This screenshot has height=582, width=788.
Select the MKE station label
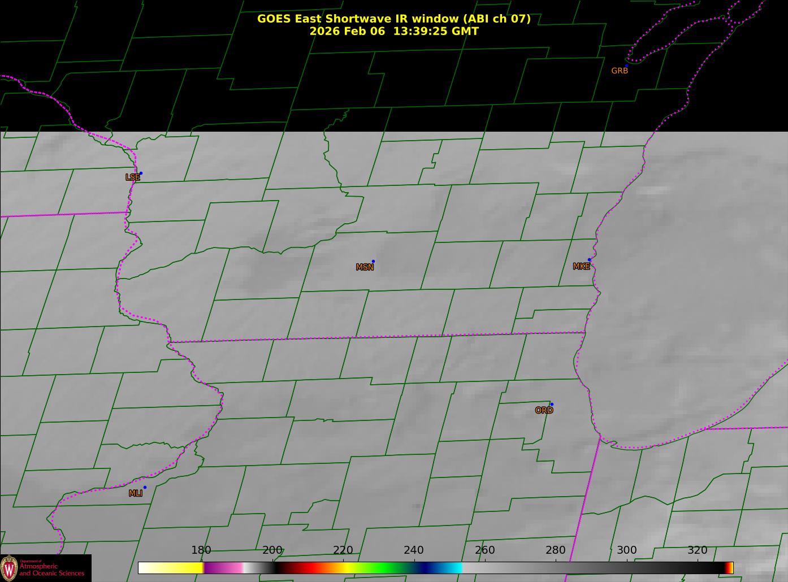[581, 267]
